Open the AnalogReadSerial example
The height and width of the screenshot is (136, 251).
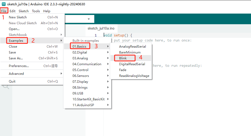pyautogui.click(x=131, y=47)
